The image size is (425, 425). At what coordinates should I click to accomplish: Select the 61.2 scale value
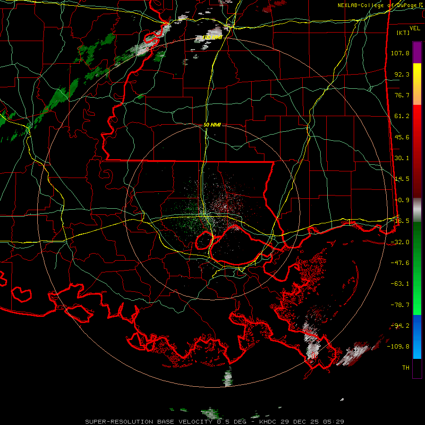(x=402, y=116)
